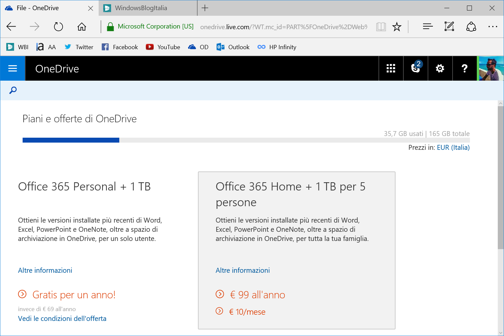Click the Office 365 Personal + 1 TB heading
The image size is (504, 336).
click(x=84, y=187)
